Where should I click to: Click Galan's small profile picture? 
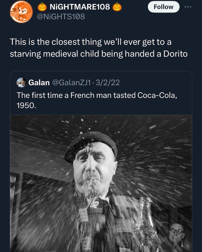tap(21, 83)
